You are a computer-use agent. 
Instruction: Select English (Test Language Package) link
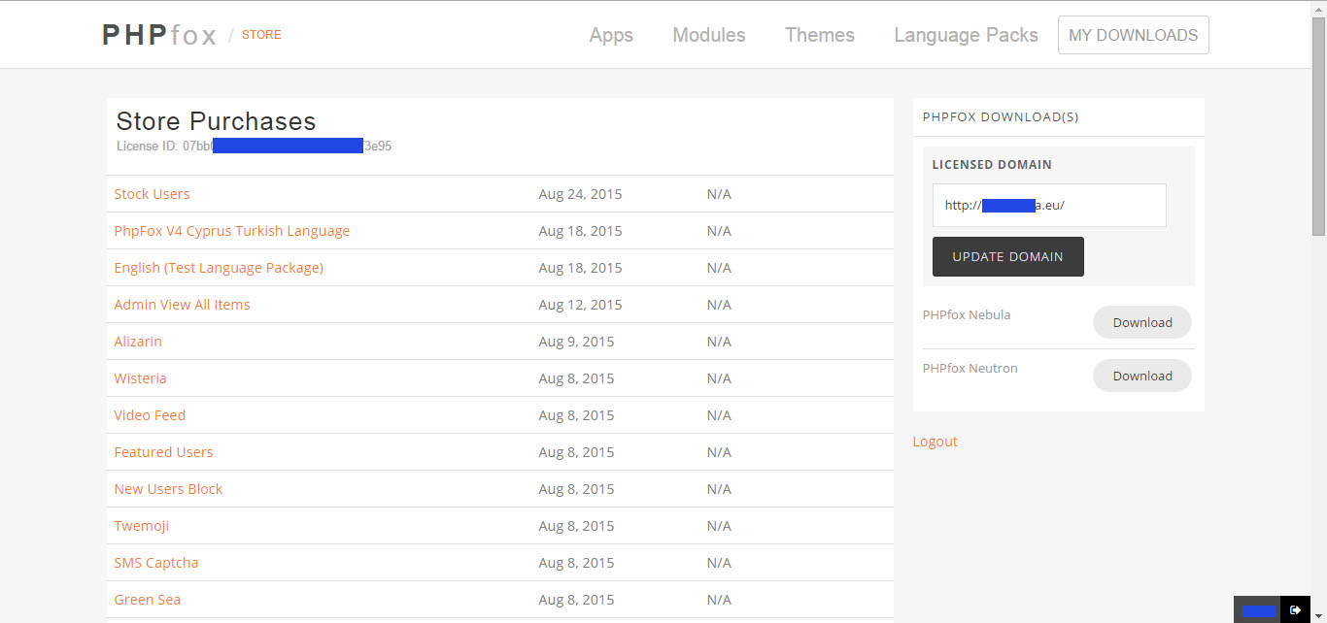pos(219,268)
